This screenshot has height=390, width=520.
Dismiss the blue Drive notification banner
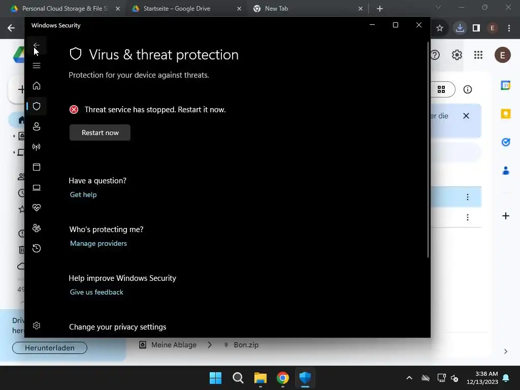(466, 116)
